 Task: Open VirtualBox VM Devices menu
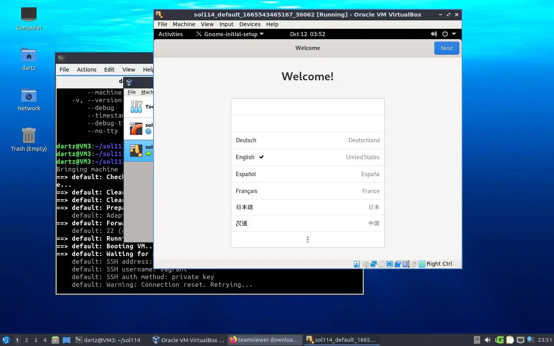[250, 24]
